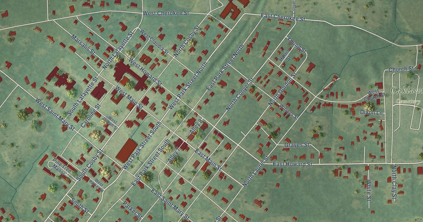Select the West Claudia St label

point(154,42)
